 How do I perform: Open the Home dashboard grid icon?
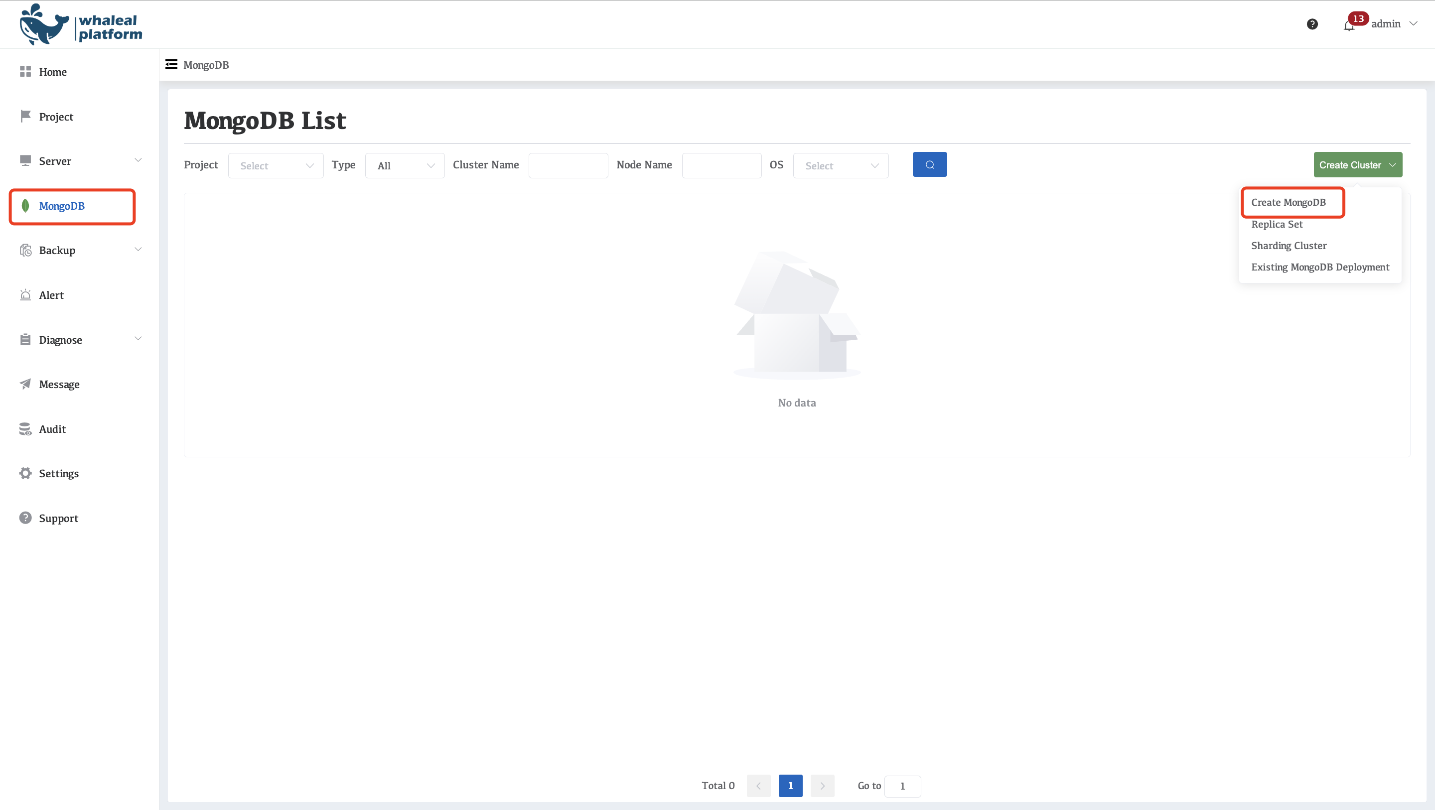pyautogui.click(x=25, y=72)
